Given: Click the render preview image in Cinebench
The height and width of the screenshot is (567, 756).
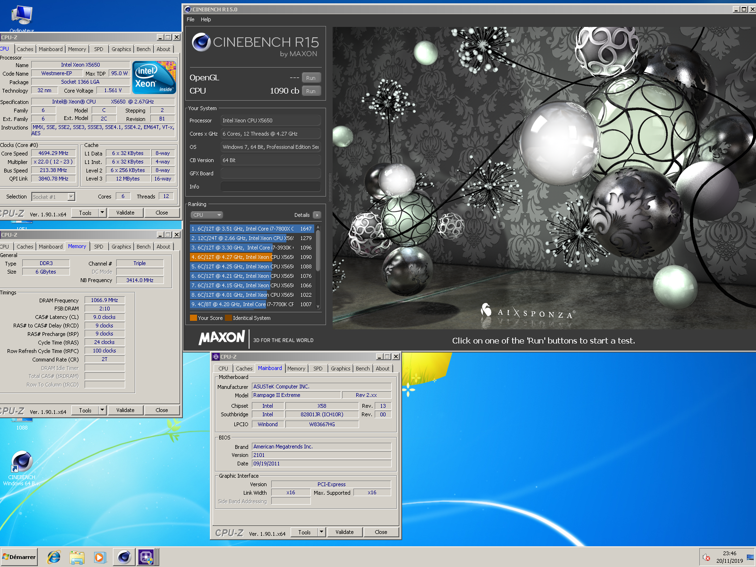Looking at the screenshot, I should (x=543, y=178).
